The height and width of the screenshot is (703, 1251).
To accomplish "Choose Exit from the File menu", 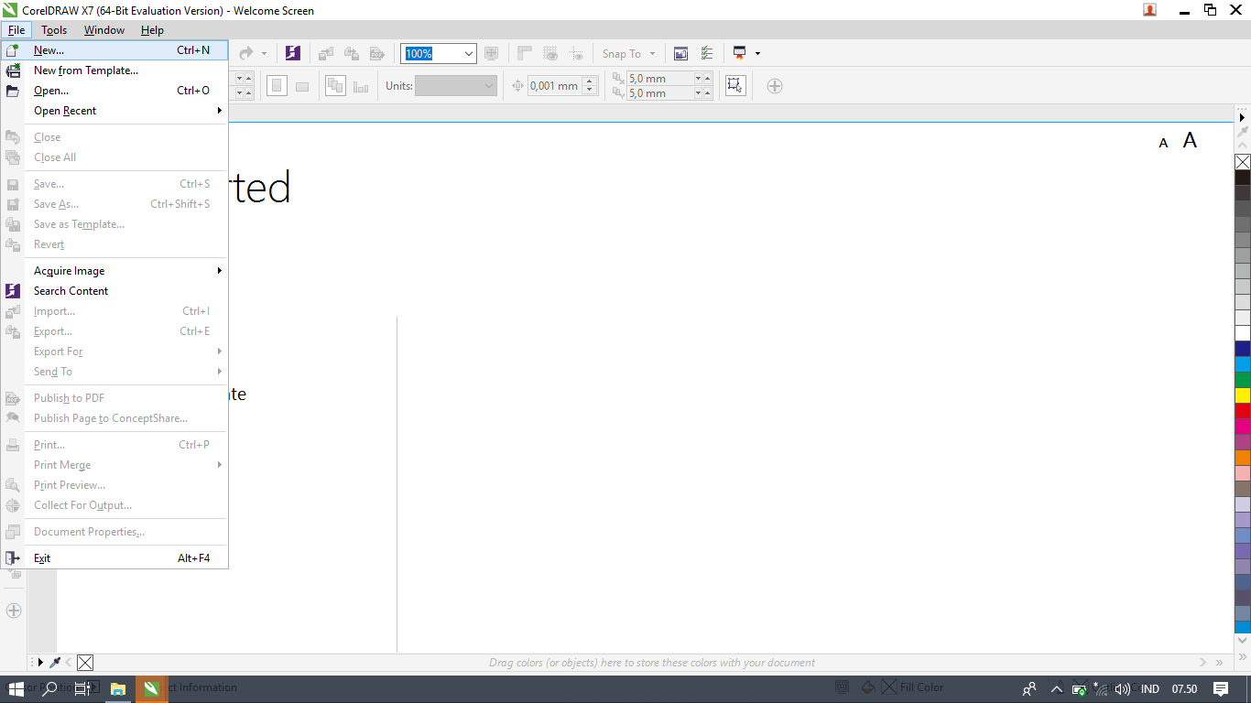I will coord(114,558).
